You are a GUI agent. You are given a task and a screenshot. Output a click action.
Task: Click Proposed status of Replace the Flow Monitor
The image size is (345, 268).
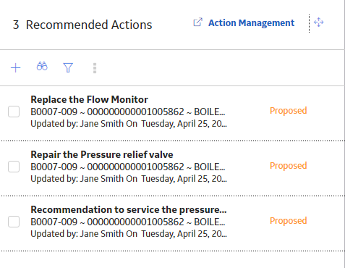[x=289, y=111]
